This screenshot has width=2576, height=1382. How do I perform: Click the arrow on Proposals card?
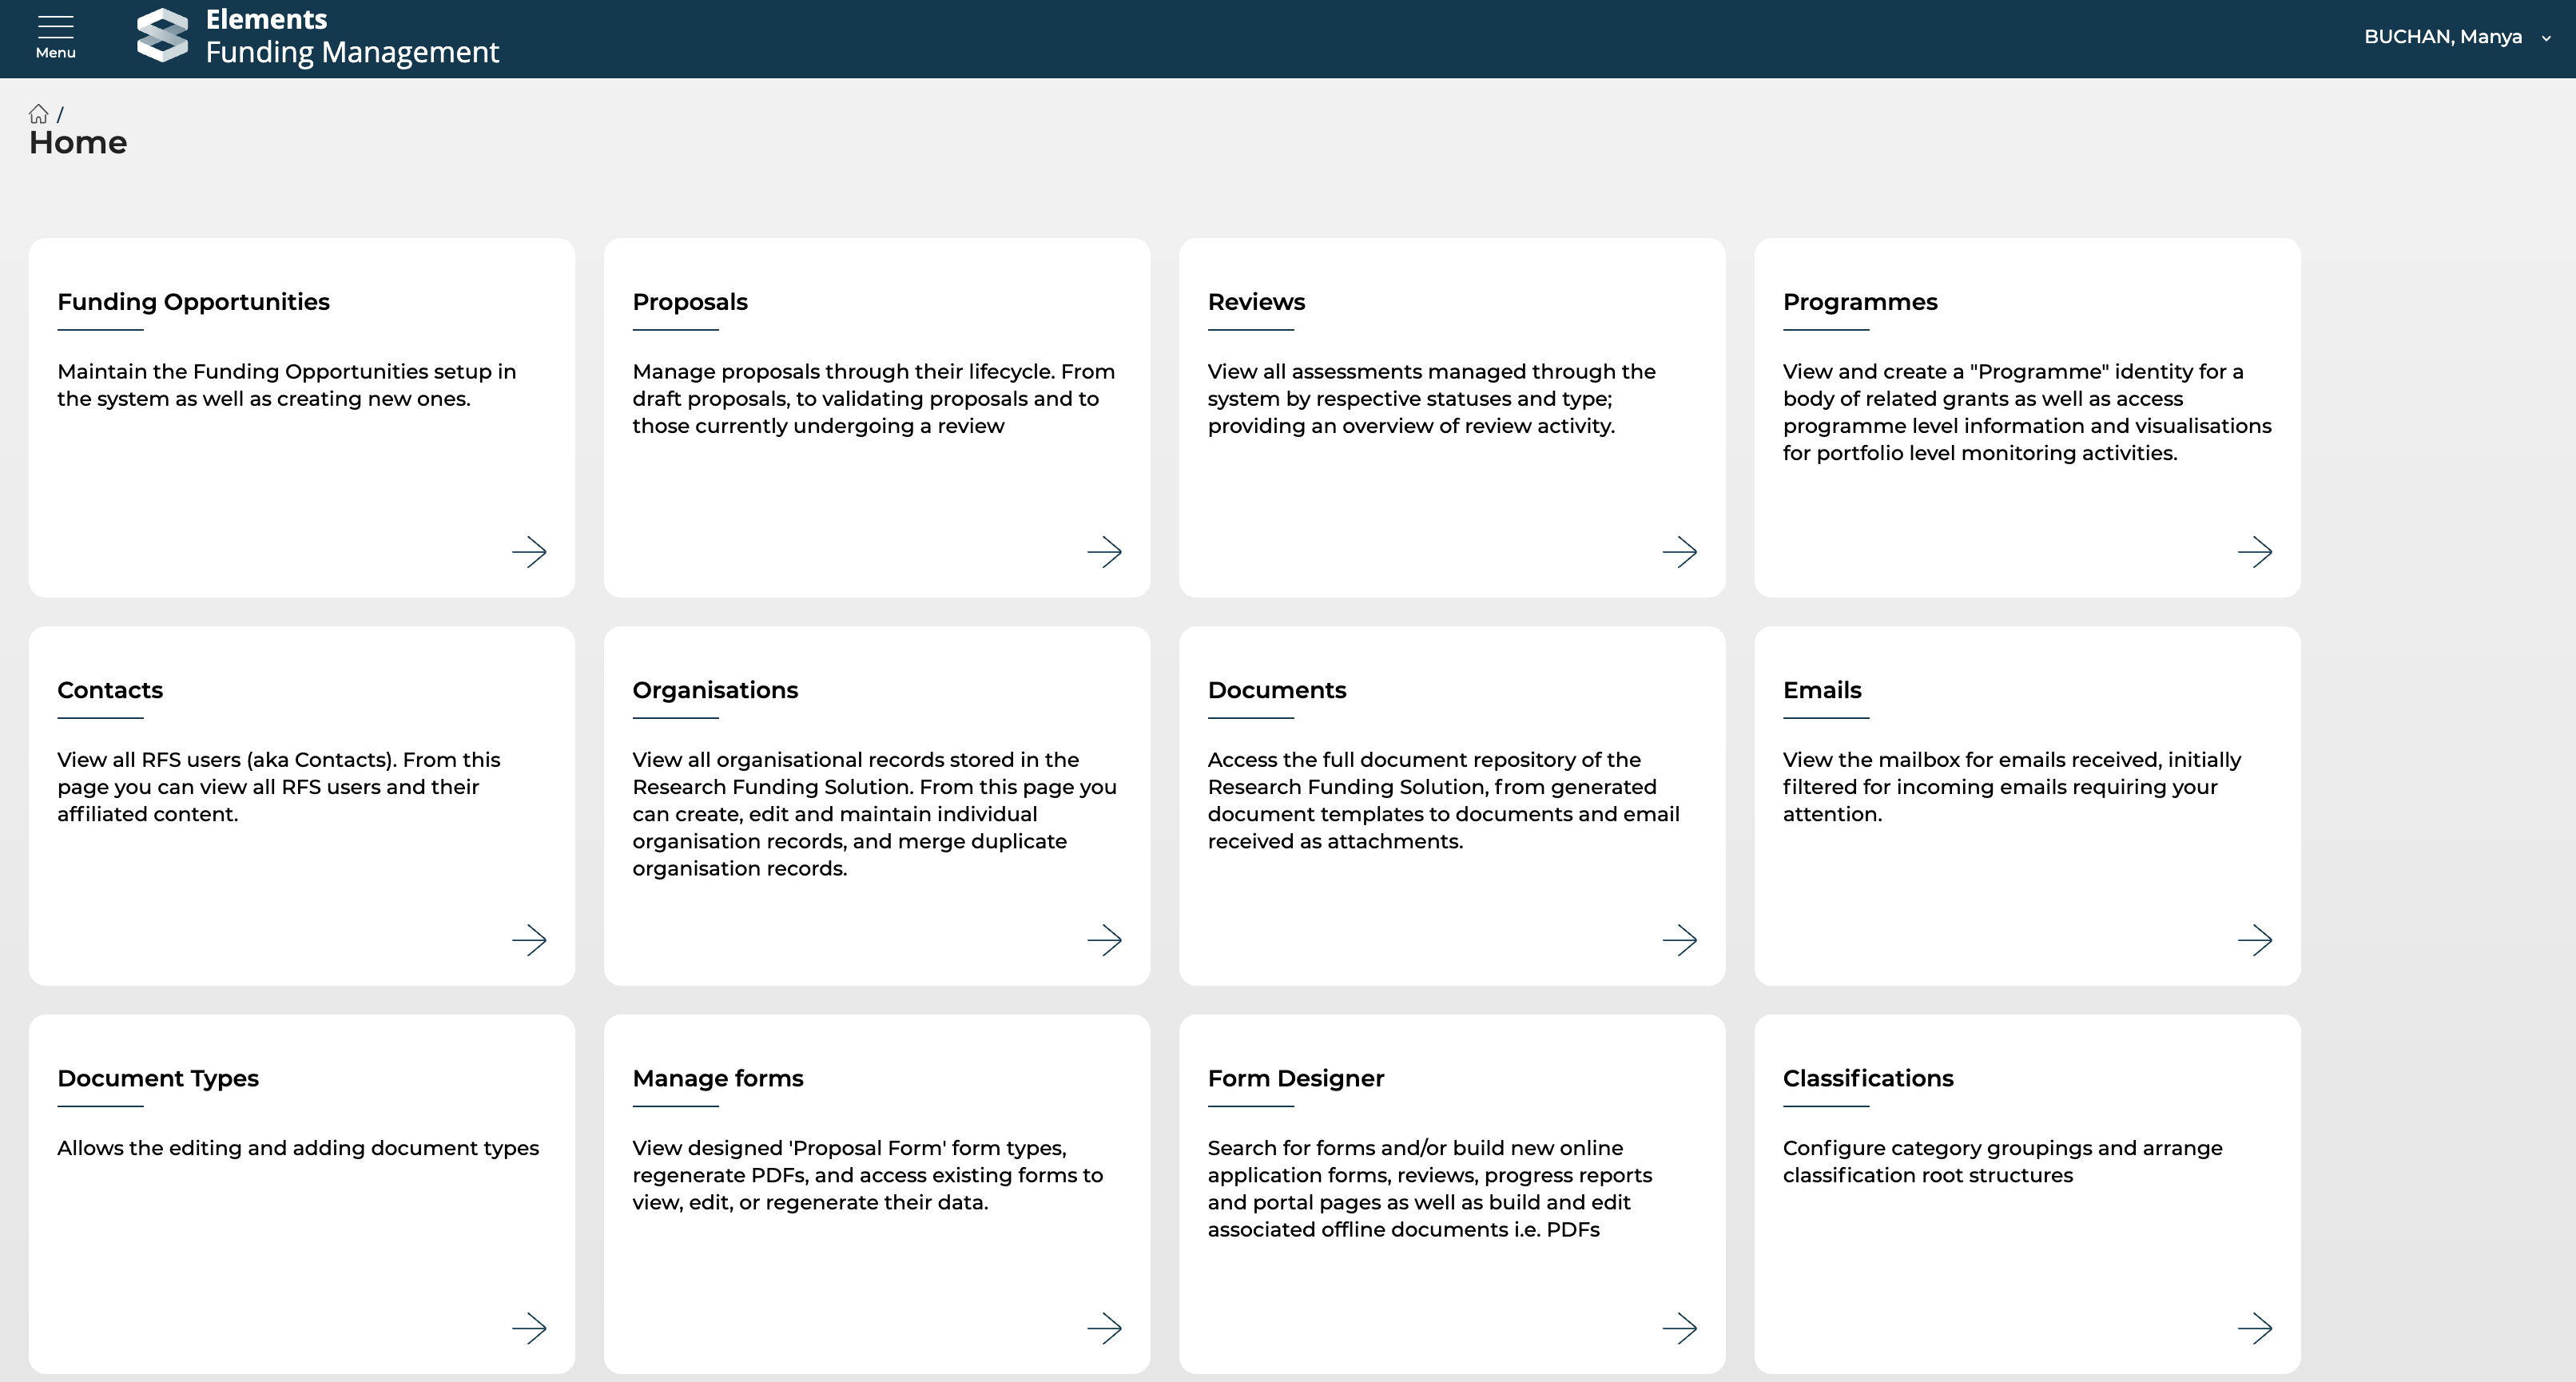click(1104, 552)
